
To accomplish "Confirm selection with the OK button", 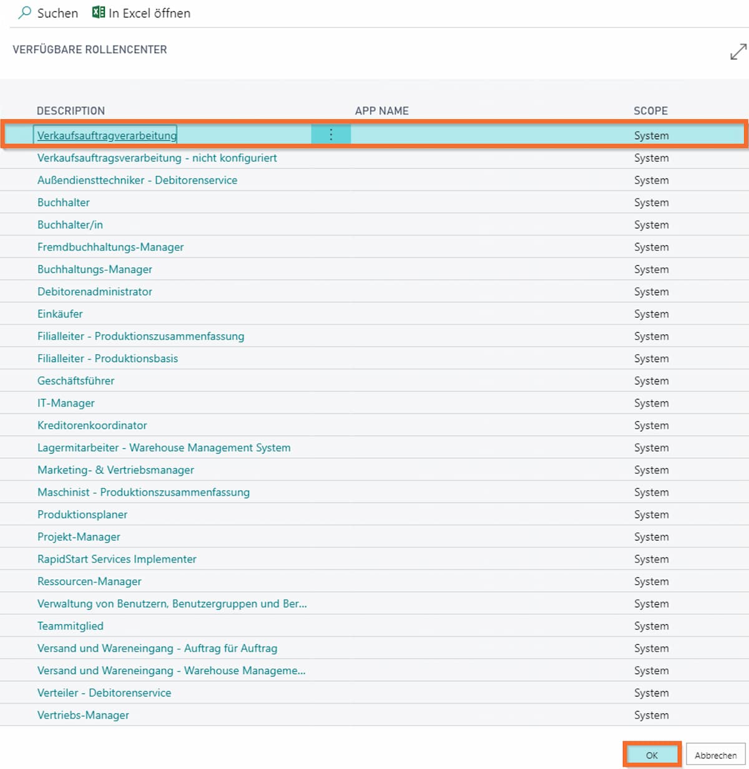I will coord(652,755).
